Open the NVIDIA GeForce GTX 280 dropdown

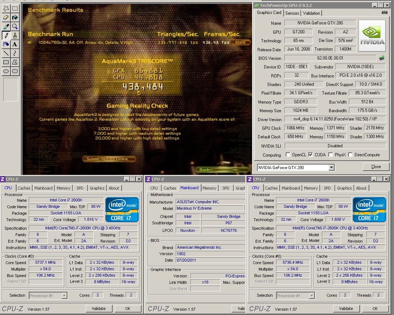(331, 168)
